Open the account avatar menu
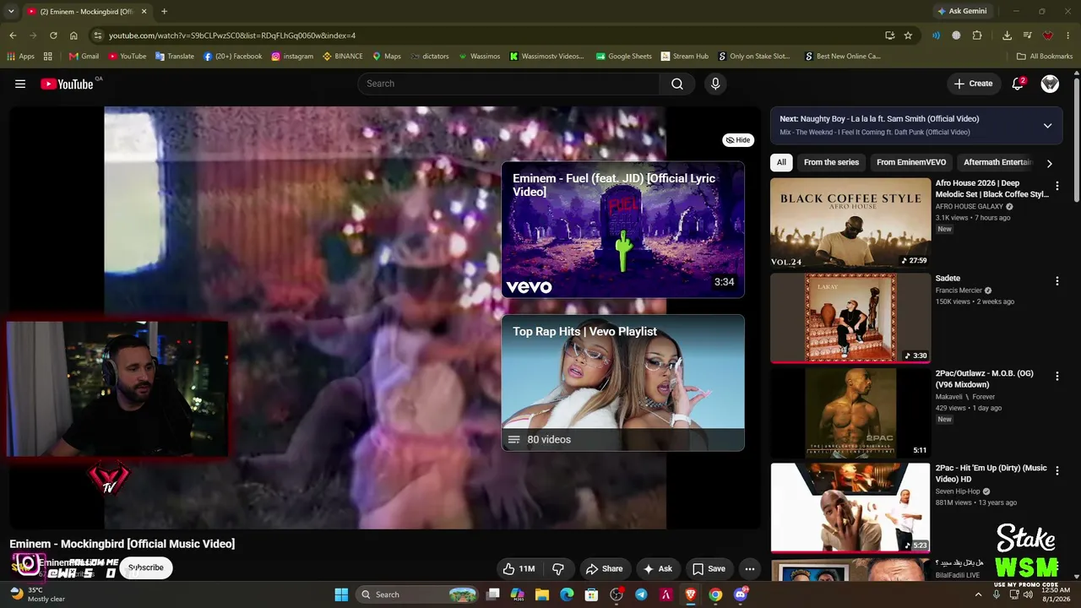The height and width of the screenshot is (608, 1081). click(x=1050, y=84)
